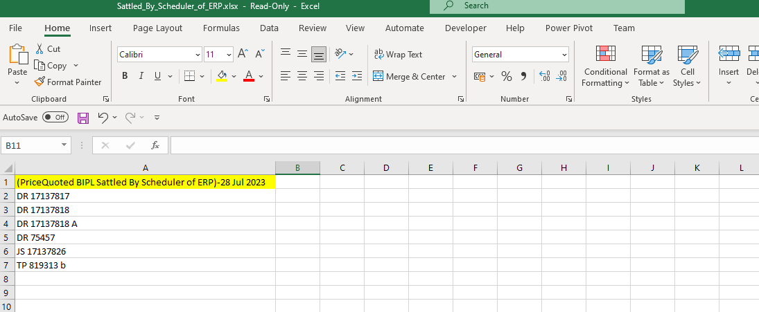Open Format as Table gallery
759x312 pixels.
coord(651,66)
